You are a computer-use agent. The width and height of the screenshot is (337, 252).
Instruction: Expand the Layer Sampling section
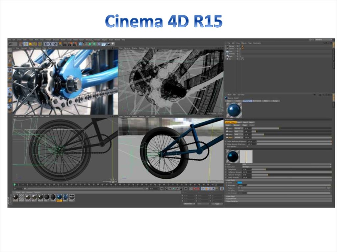pyautogui.click(x=278, y=201)
